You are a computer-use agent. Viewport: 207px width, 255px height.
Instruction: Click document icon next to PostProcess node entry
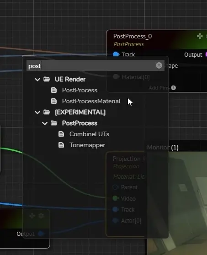[54, 90]
